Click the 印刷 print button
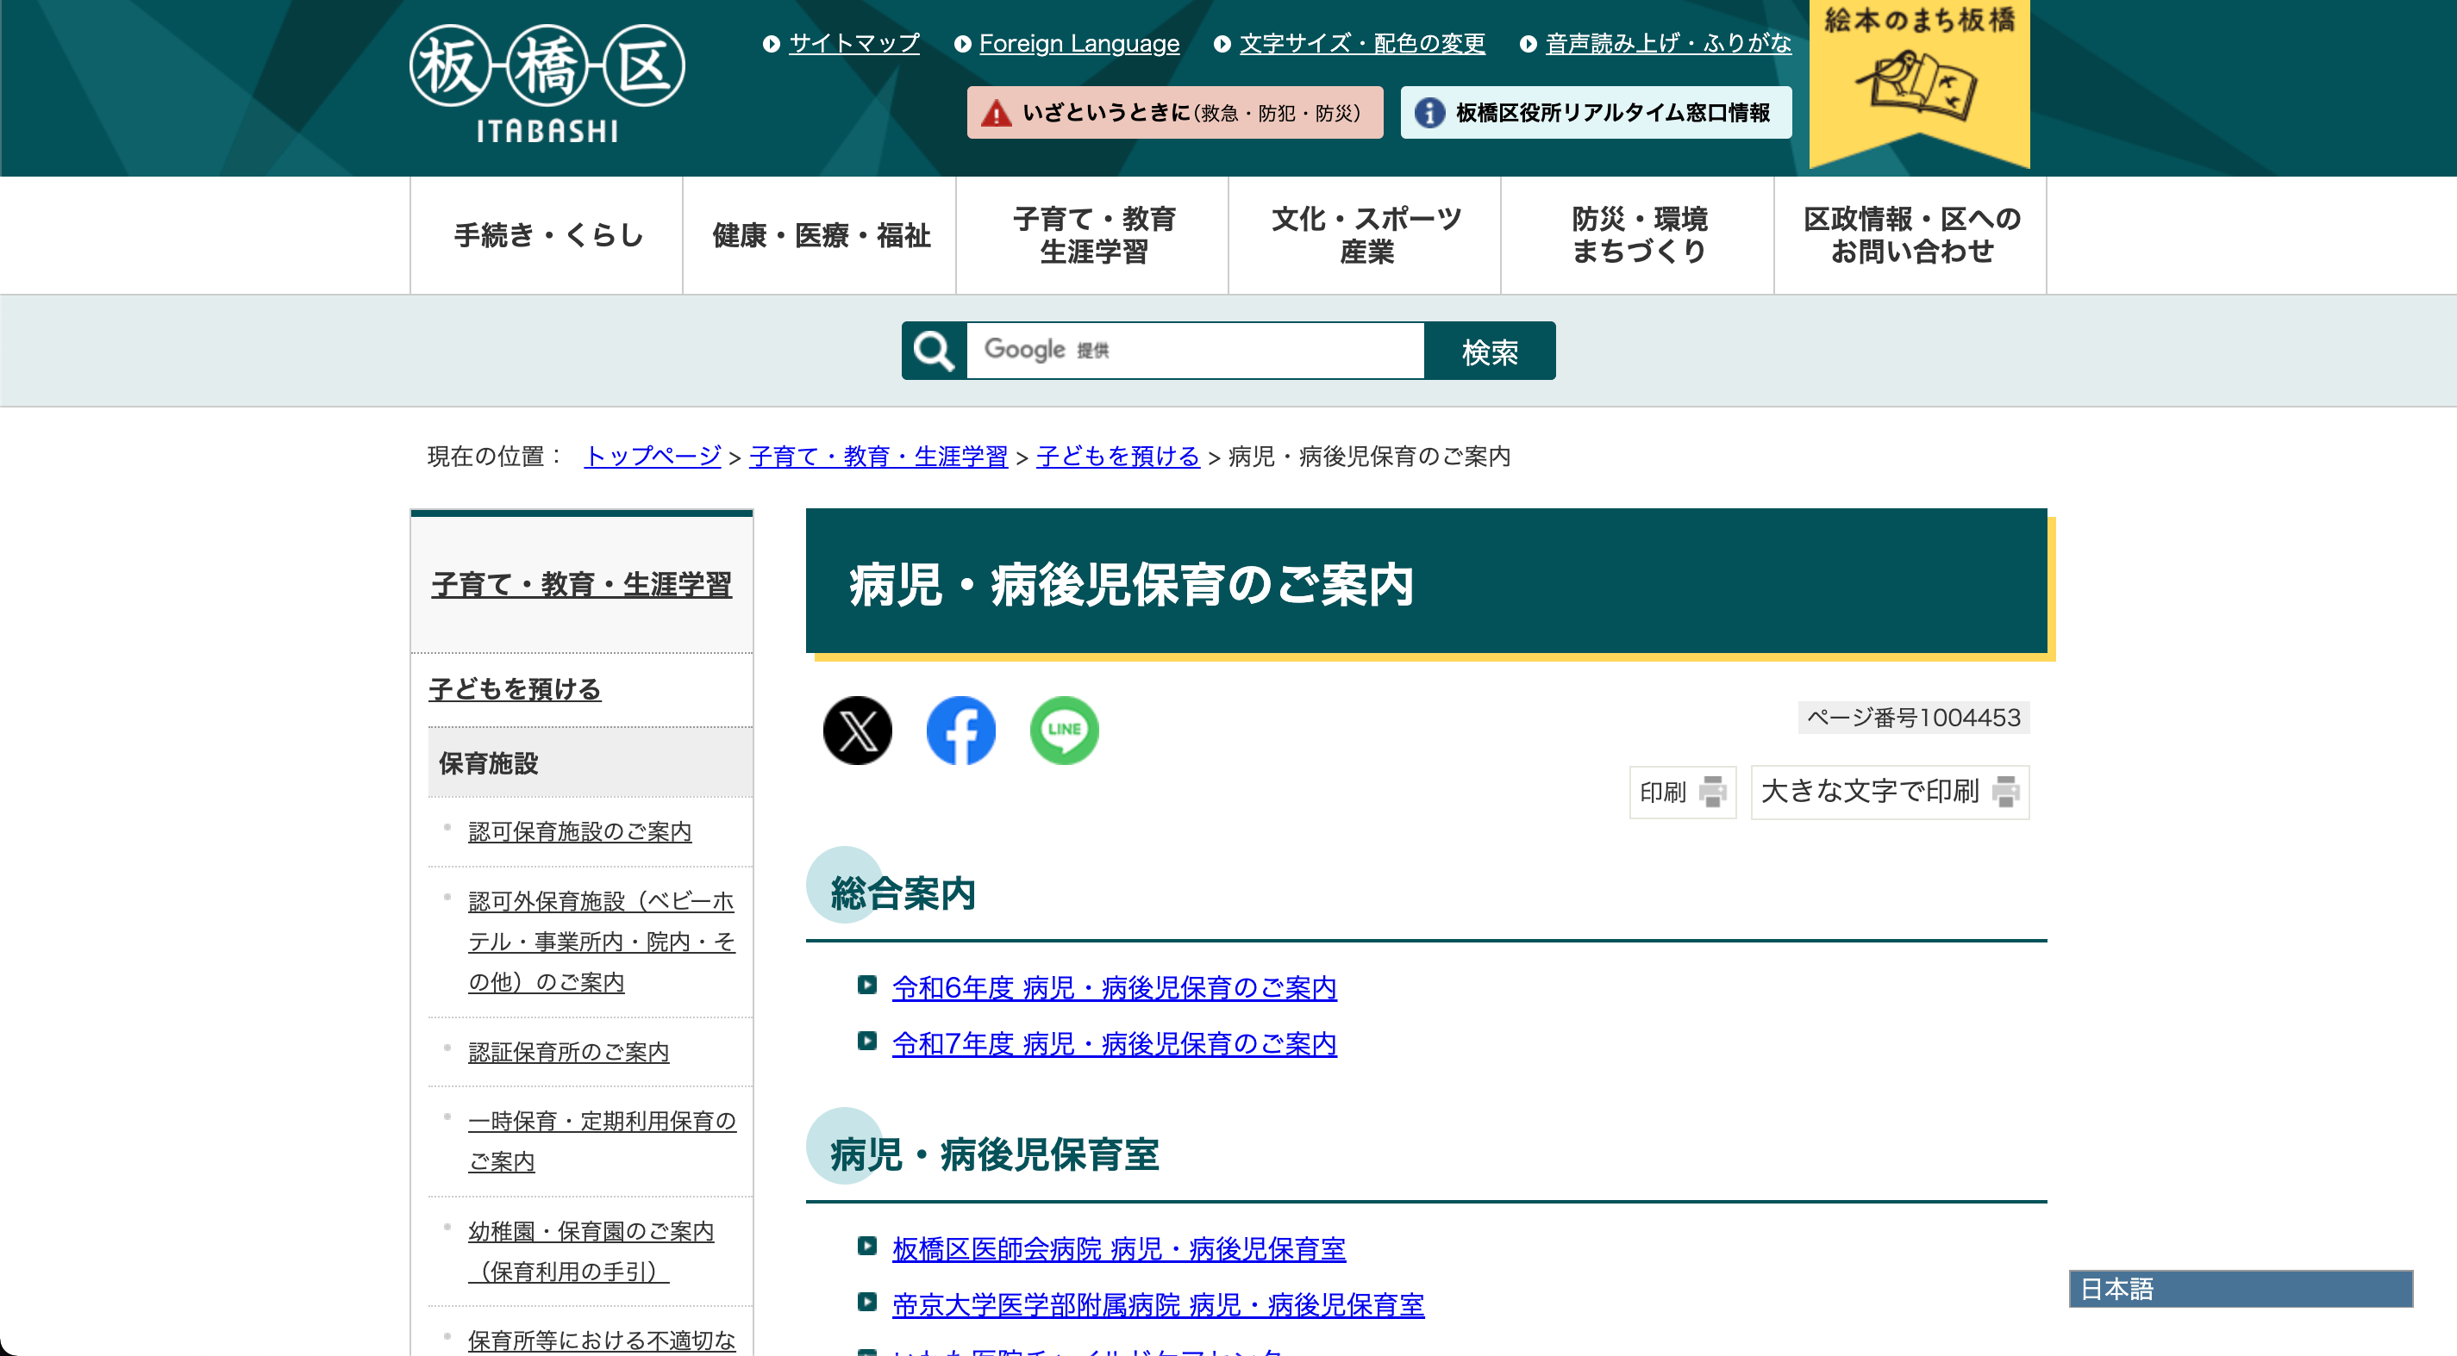 coord(1683,792)
